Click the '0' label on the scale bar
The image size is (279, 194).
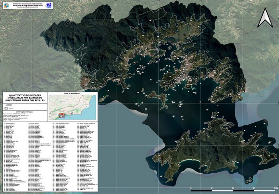191,188
